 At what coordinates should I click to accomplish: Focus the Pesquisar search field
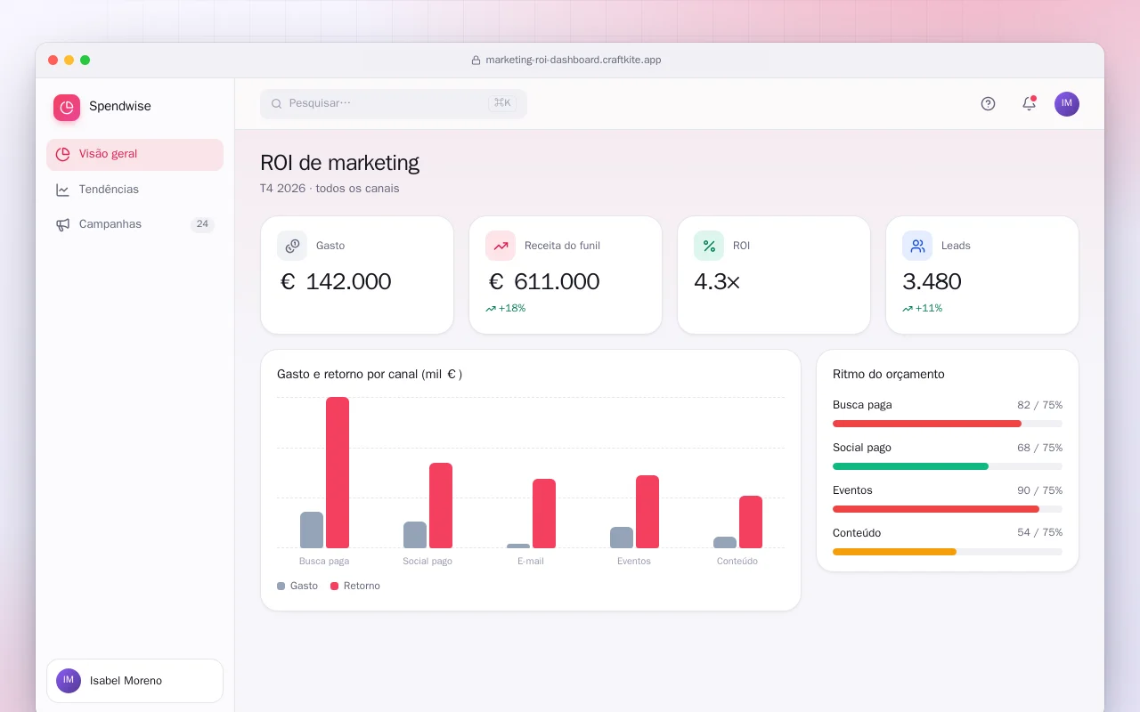click(394, 104)
